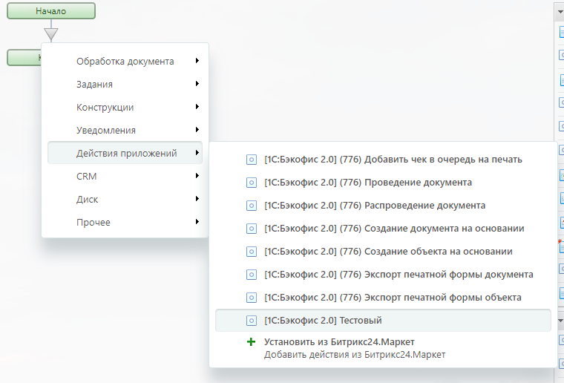The image size is (564, 383).
Task: Expand the arrow next to "Обработка документа"
Action: click(197, 60)
